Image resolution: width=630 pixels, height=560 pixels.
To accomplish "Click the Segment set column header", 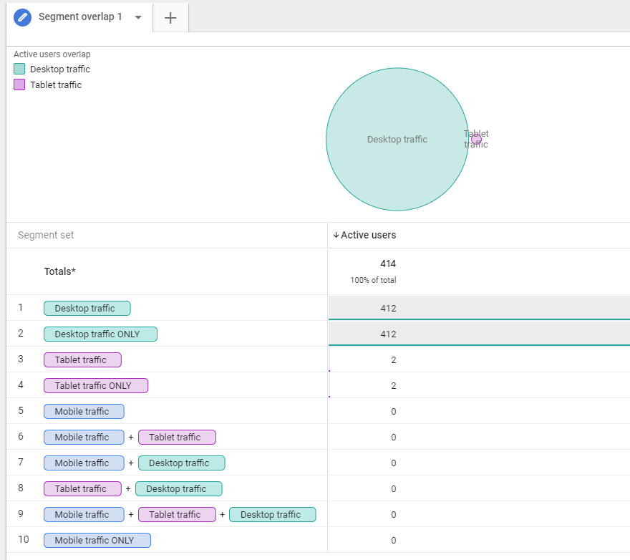I will pos(46,236).
